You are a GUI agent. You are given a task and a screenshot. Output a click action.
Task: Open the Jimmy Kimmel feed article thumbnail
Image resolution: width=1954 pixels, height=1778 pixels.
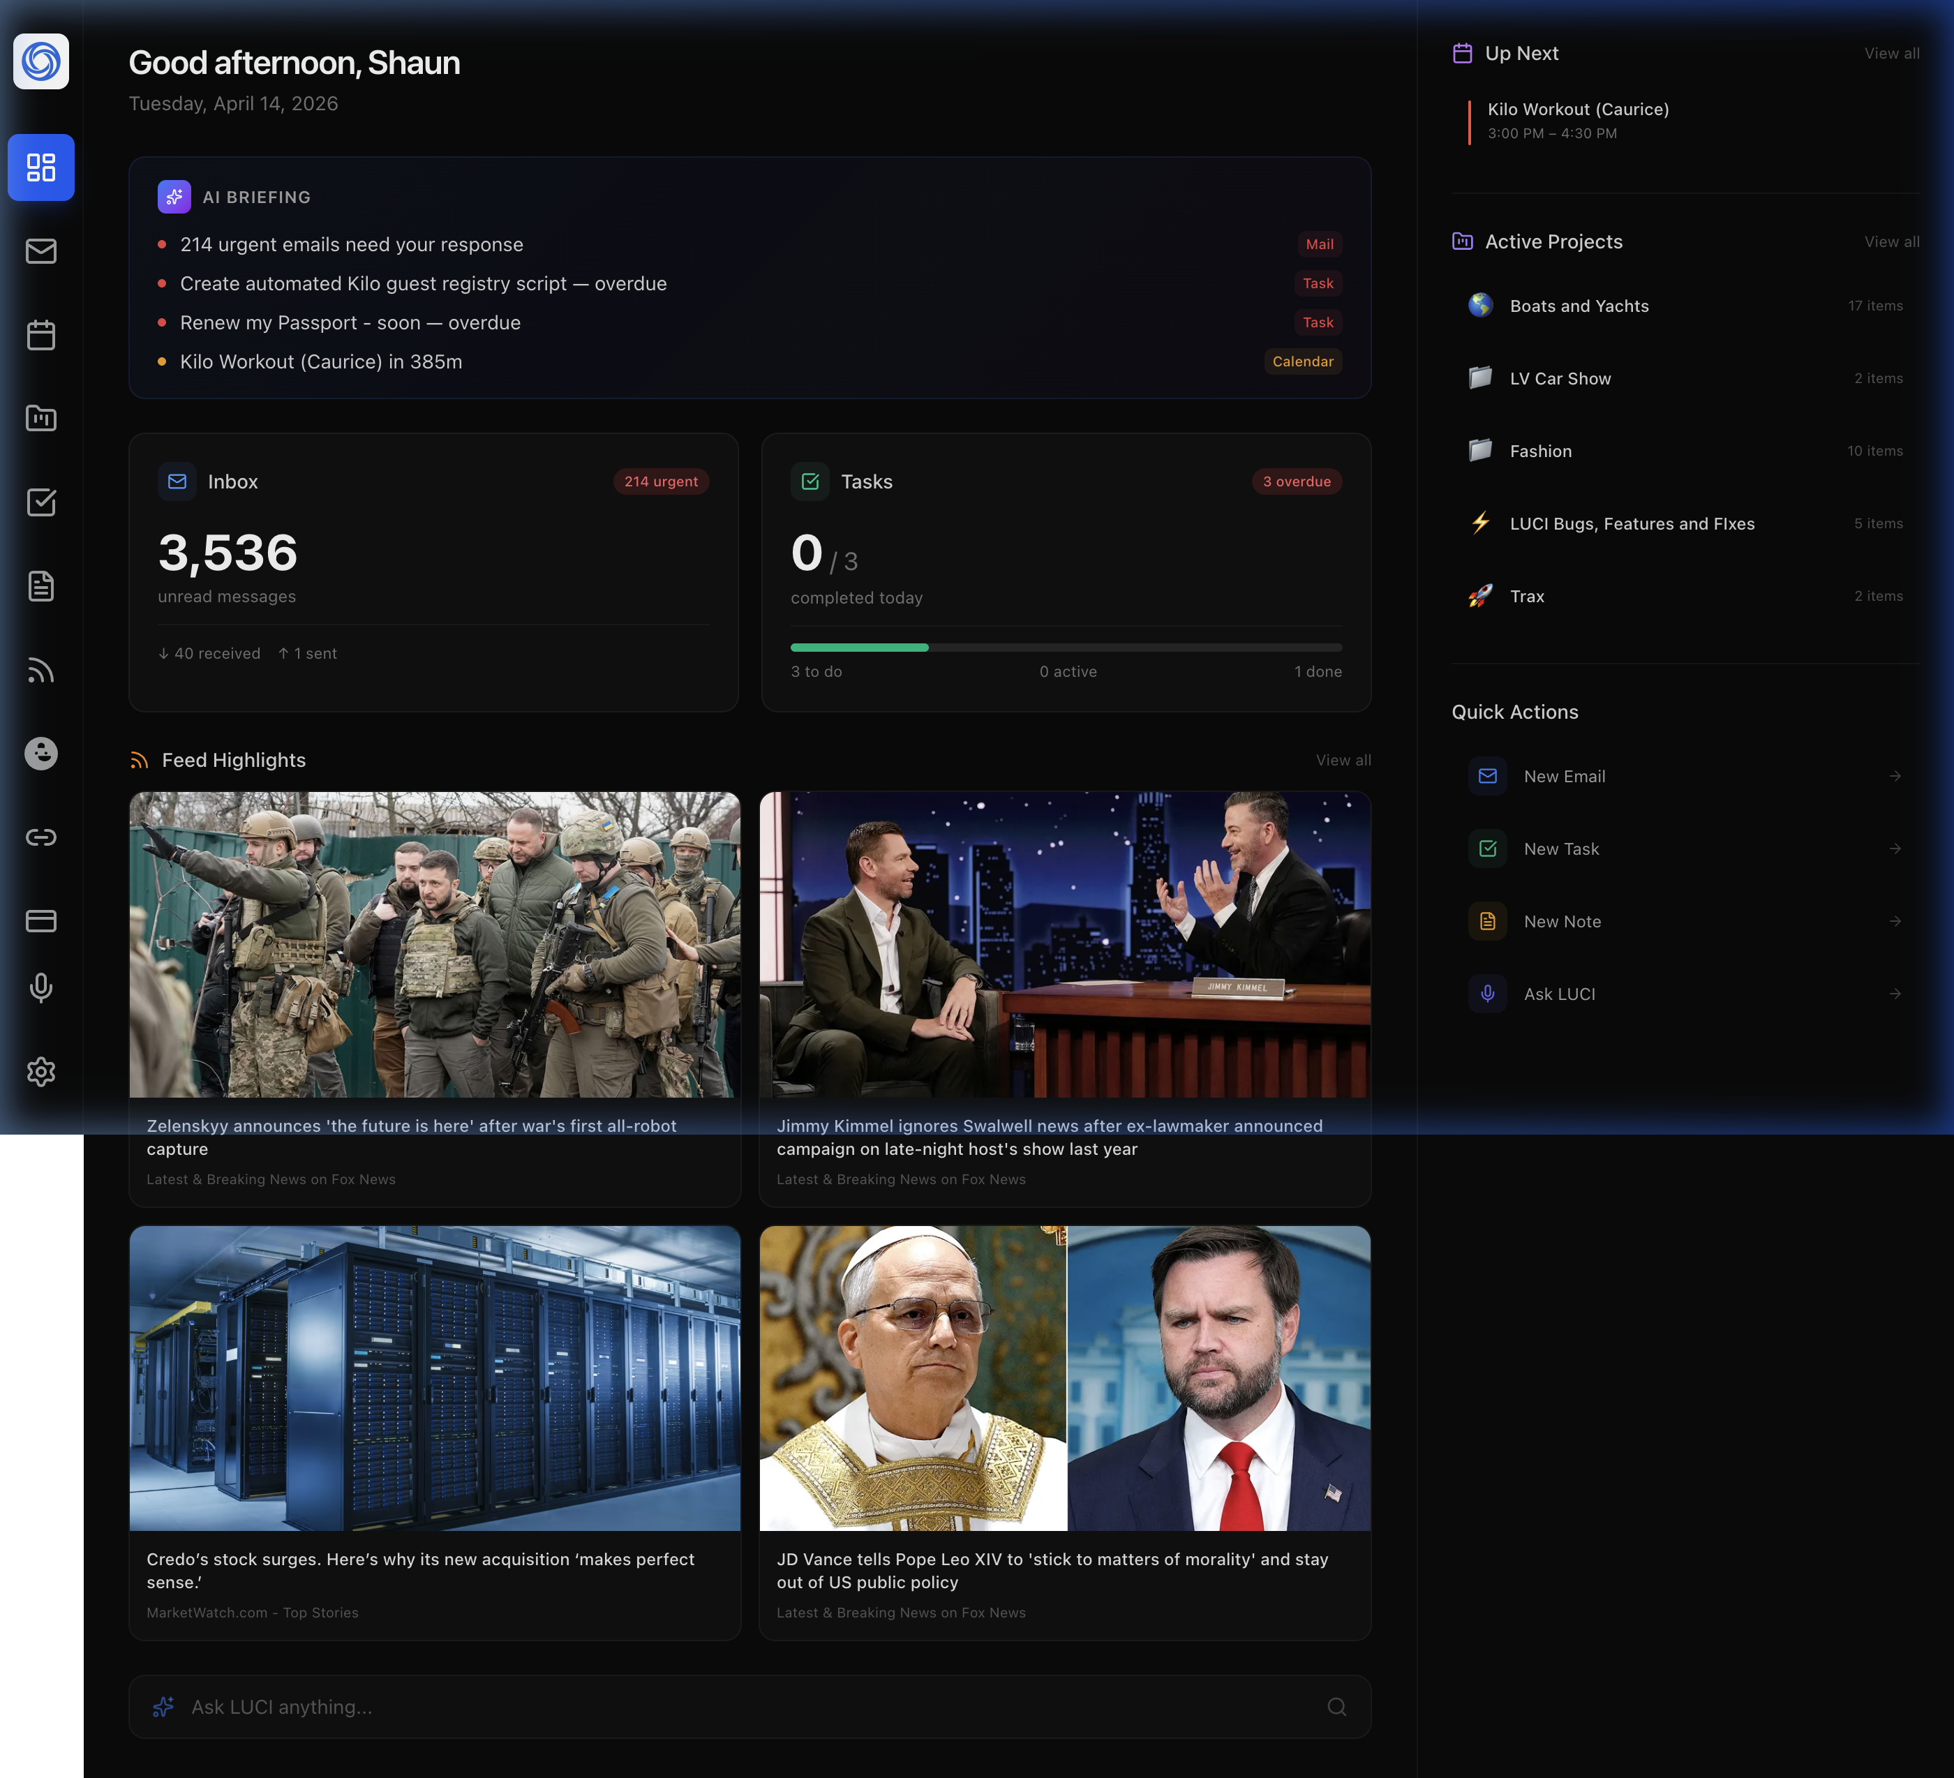1064,945
